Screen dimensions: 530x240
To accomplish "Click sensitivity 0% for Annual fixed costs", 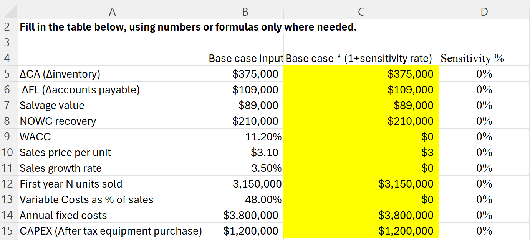I will pos(484,215).
